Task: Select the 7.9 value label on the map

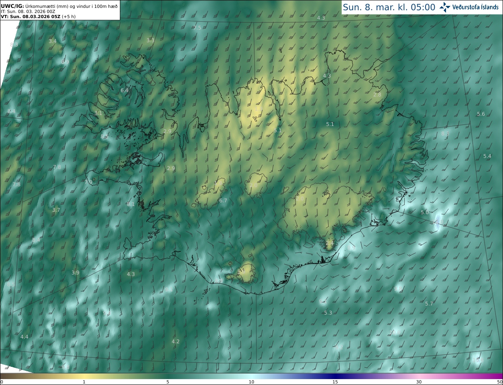Action: click(x=88, y=182)
